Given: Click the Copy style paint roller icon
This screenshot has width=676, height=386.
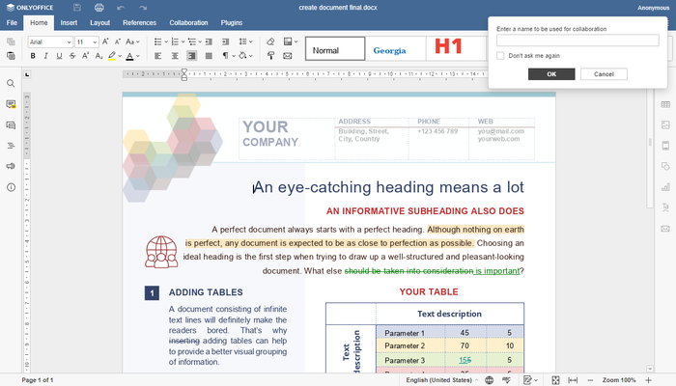Looking at the screenshot, I should [x=270, y=55].
